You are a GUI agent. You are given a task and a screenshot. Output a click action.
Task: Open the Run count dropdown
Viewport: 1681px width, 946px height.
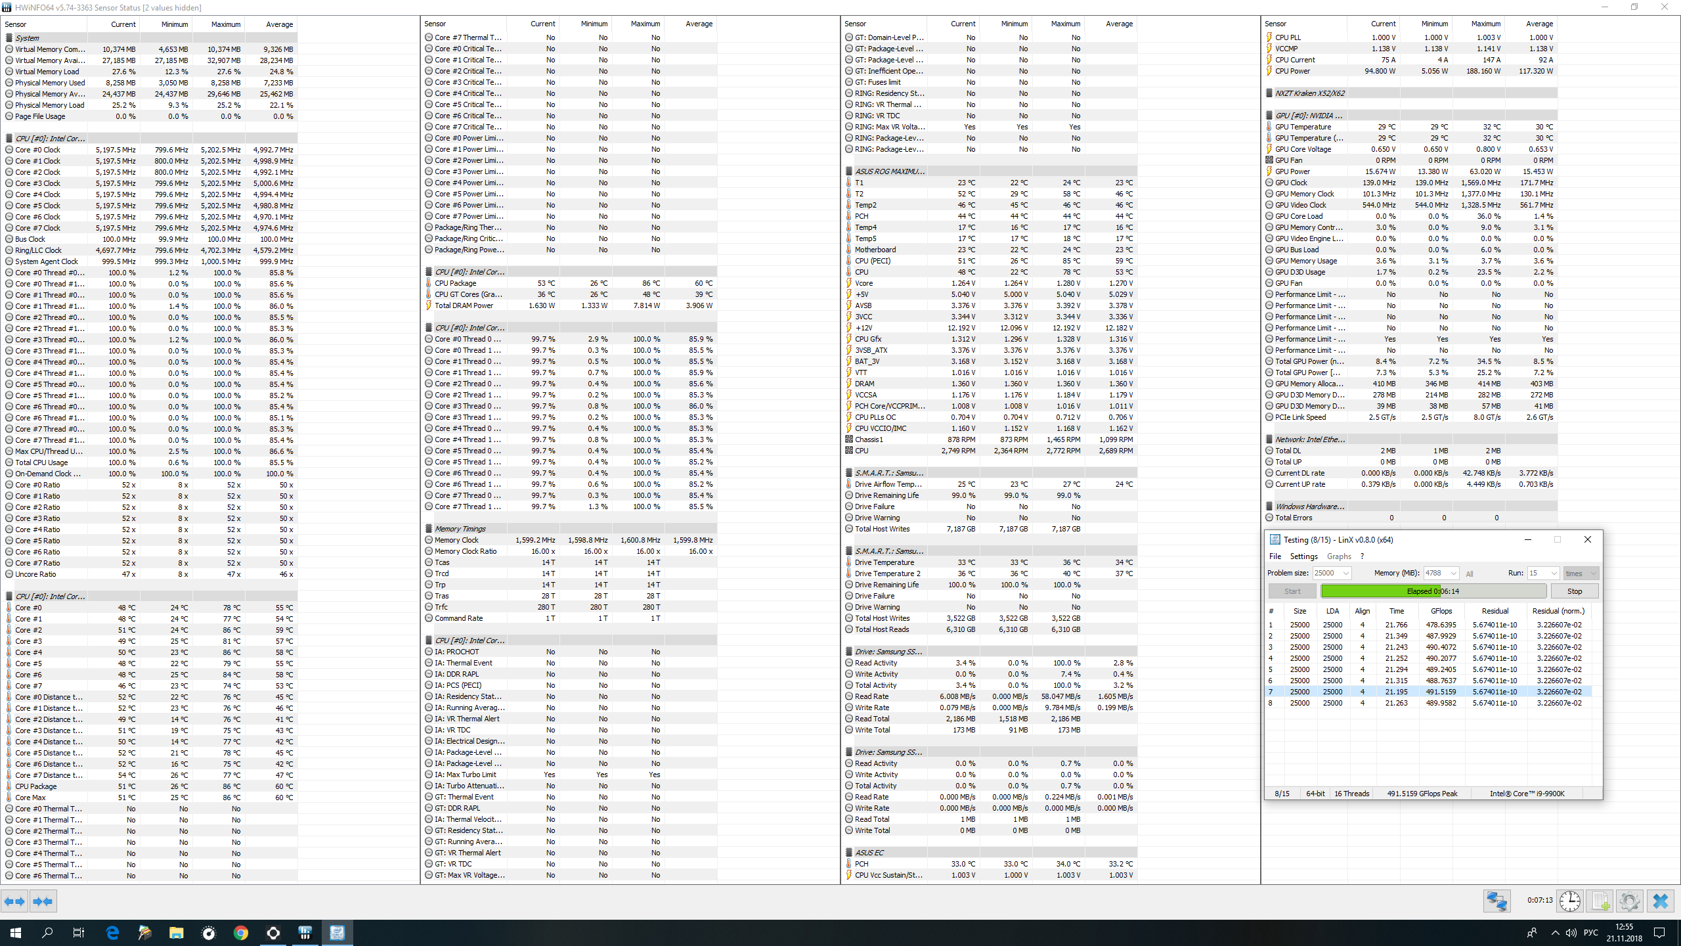pos(1554,573)
